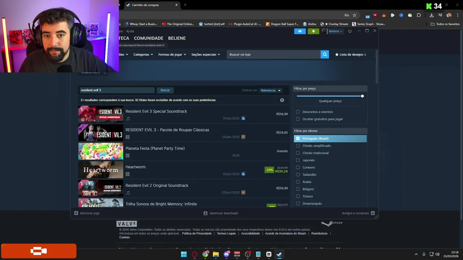Screen dimensions: 463x260
Task: Open Chrome three-dot menu
Action: point(458,15)
